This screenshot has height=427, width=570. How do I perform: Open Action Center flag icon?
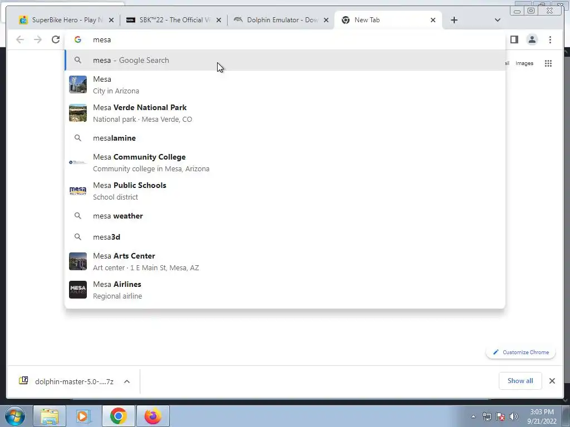point(500,416)
